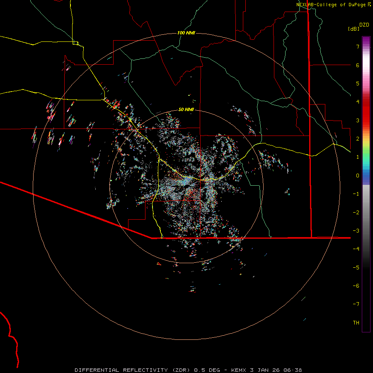Select the 2 dB tick on the color scale

coord(358,139)
